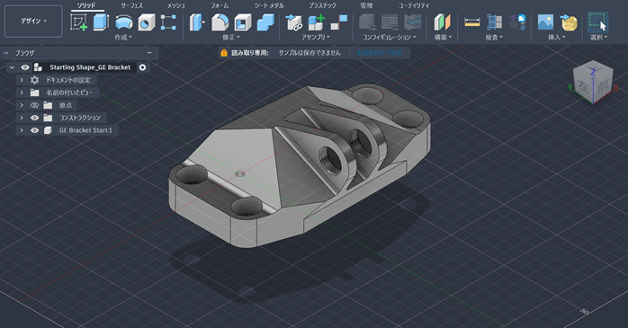Select GE Bracket Start:1 in browser

pyautogui.click(x=85, y=130)
